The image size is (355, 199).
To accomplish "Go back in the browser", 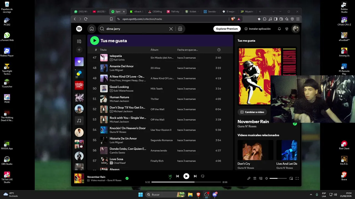I will (75, 19).
